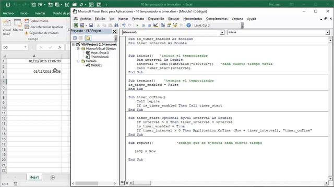Click Excel's Save icon in quick access toolbar

tap(8, 4)
